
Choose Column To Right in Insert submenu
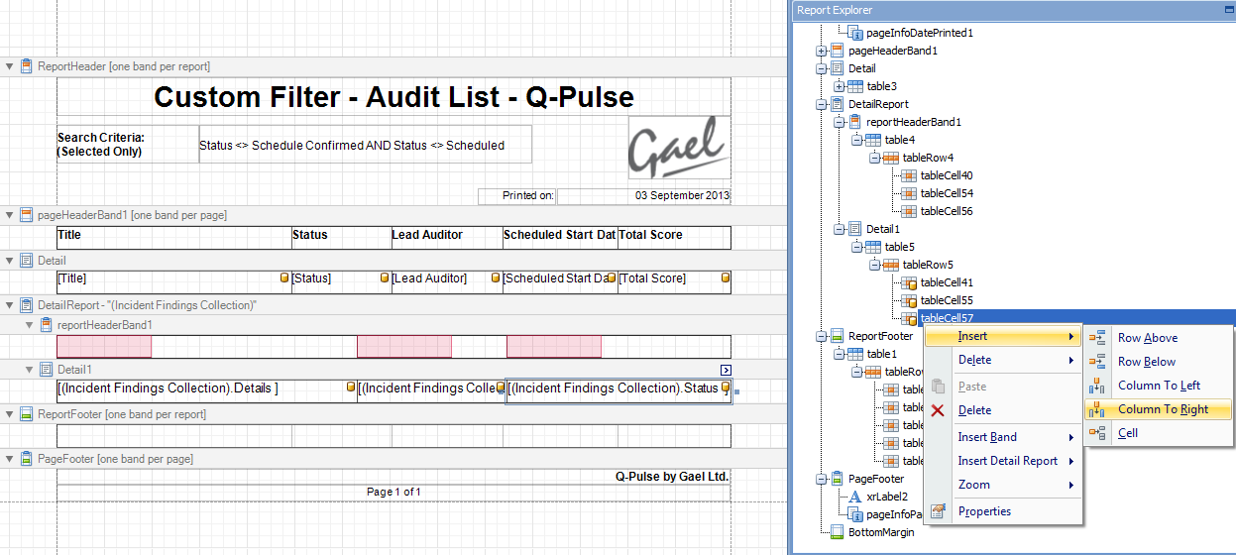pos(1160,409)
